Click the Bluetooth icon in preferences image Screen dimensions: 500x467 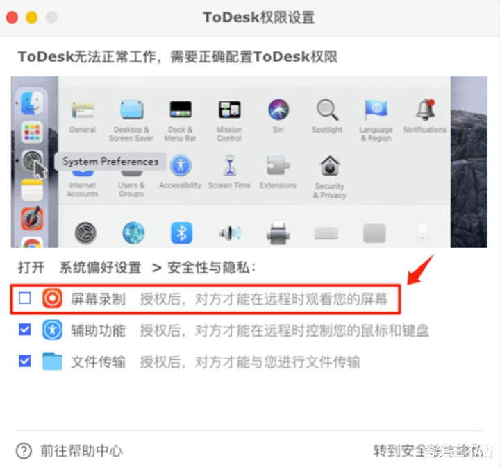181,232
